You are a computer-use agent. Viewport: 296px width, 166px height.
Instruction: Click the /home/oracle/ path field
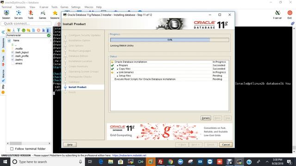(x=26, y=35)
